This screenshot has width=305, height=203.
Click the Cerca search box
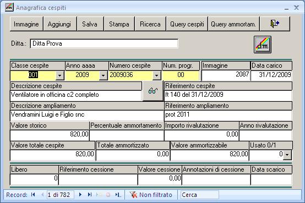pos(200,195)
